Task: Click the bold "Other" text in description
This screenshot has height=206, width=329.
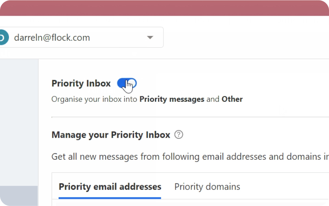Action: point(232,99)
